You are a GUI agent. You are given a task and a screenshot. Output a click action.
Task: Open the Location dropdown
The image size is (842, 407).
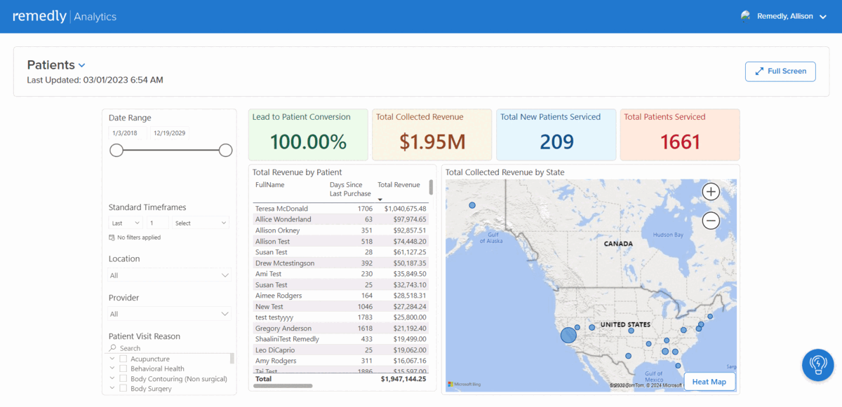point(170,275)
